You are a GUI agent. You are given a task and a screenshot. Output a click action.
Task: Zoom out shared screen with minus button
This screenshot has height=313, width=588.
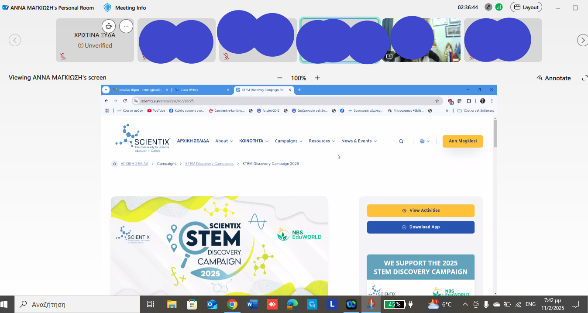280,78
